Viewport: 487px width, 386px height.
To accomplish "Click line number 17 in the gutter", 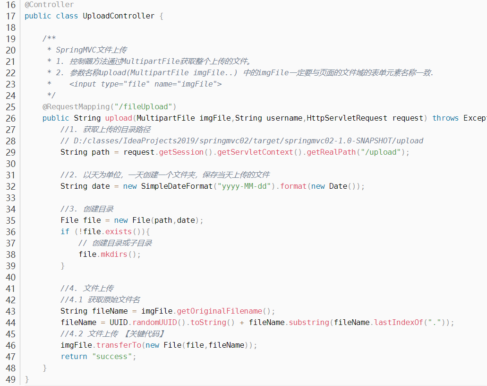I will (x=10, y=16).
